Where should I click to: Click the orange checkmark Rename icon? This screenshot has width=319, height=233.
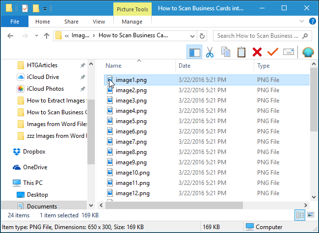click(x=272, y=52)
